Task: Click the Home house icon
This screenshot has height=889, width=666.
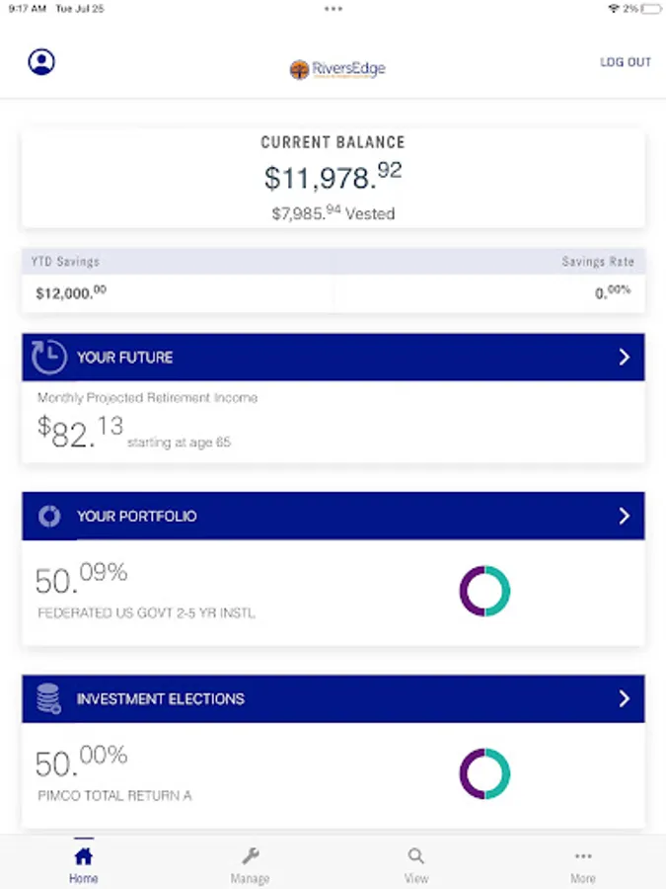Action: coord(84,856)
